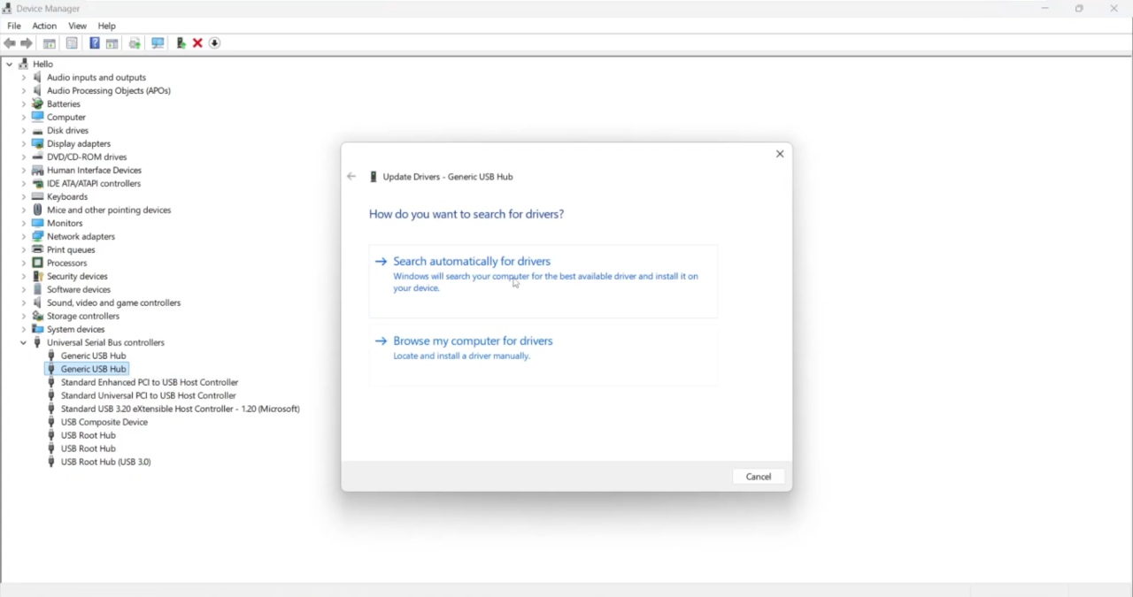Click the blue question mark Help icon
Image resolution: width=1133 pixels, height=597 pixels.
(94, 43)
